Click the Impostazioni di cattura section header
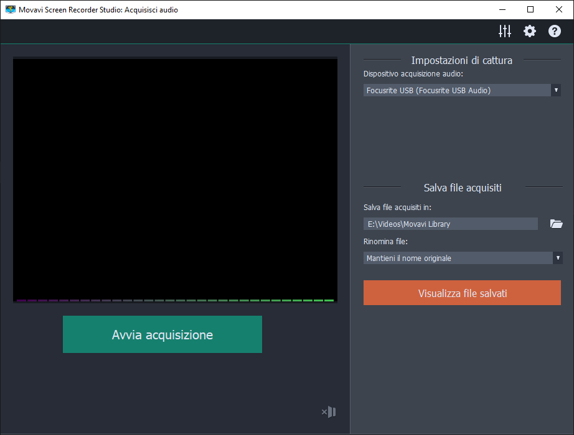This screenshot has width=574, height=435. click(x=462, y=60)
